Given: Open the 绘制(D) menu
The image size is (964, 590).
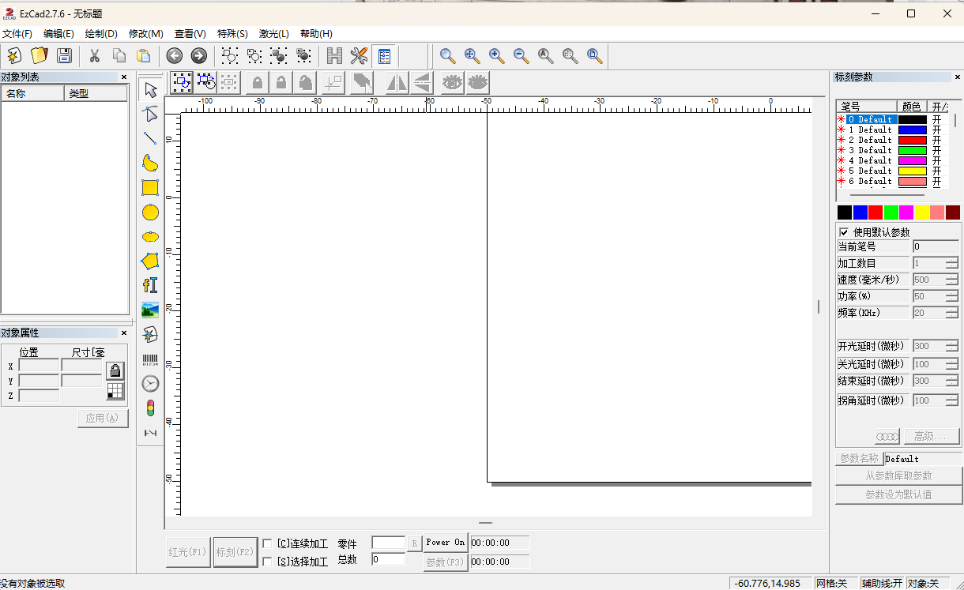Looking at the screenshot, I should tap(101, 34).
